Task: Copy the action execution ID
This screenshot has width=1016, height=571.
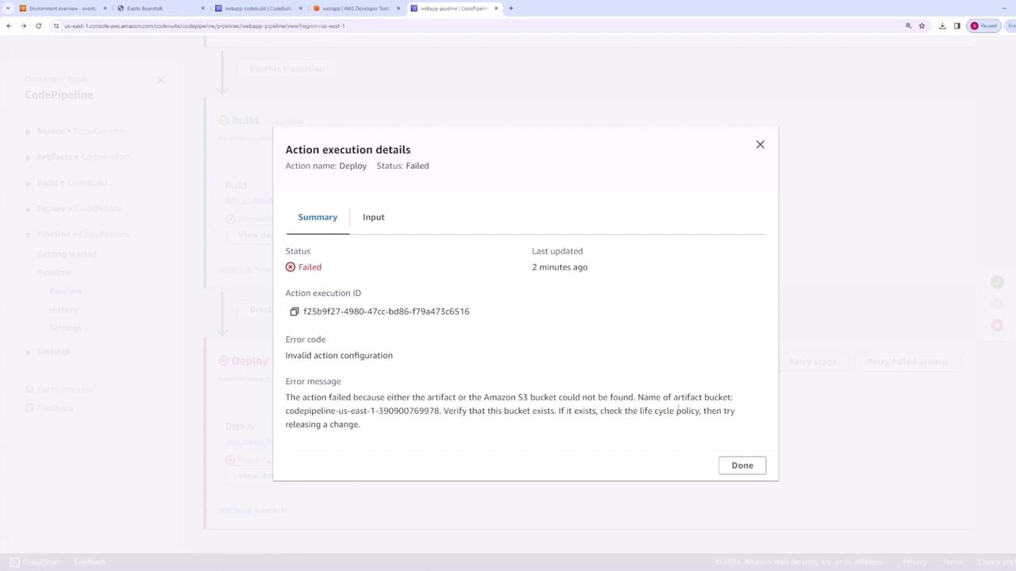Action: pos(294,312)
